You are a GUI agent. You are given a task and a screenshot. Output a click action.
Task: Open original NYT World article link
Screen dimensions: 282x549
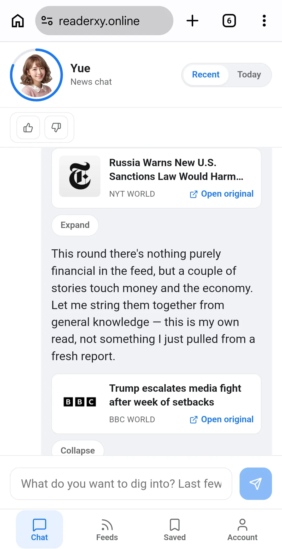coord(221,194)
